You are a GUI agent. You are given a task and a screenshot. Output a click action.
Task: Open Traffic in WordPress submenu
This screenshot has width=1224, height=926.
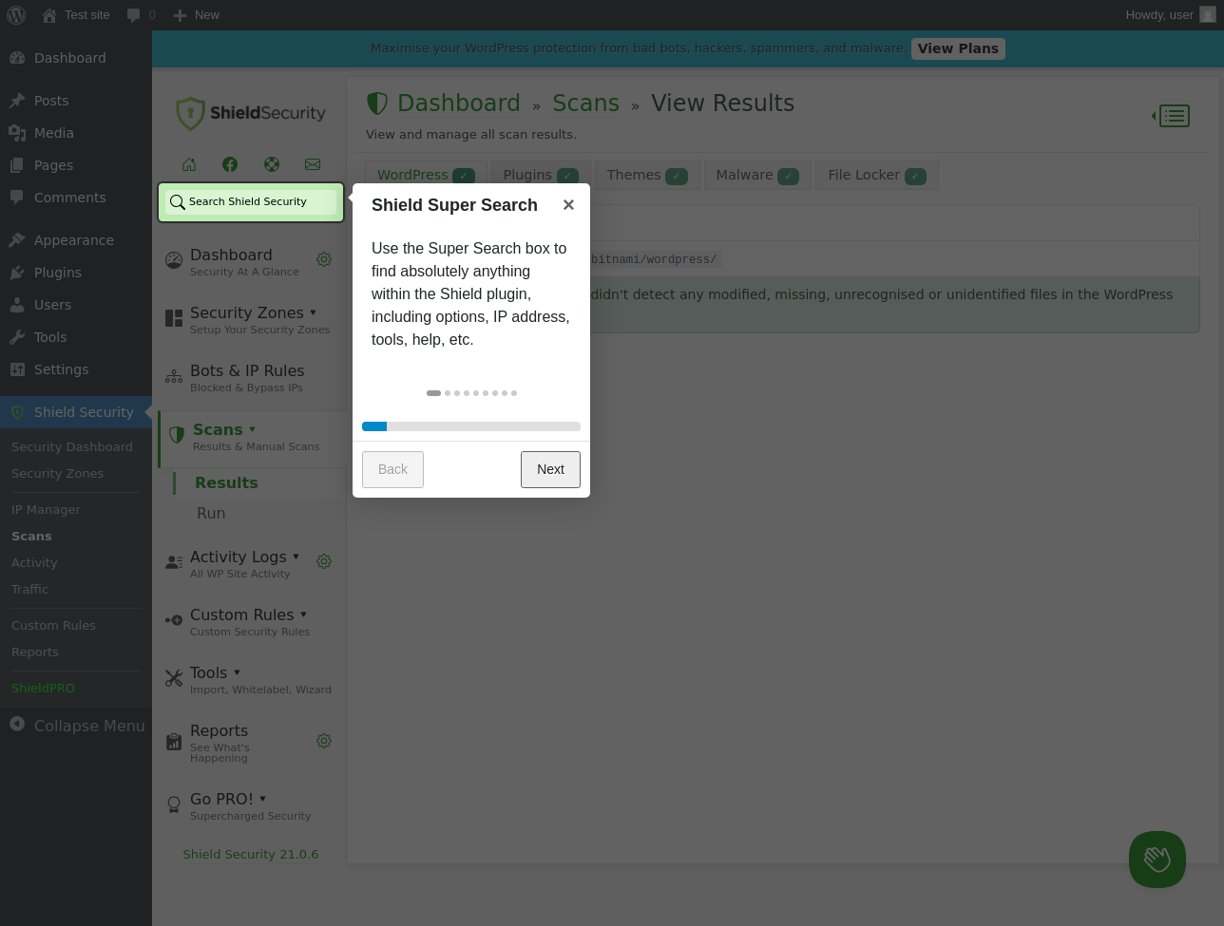tap(29, 590)
